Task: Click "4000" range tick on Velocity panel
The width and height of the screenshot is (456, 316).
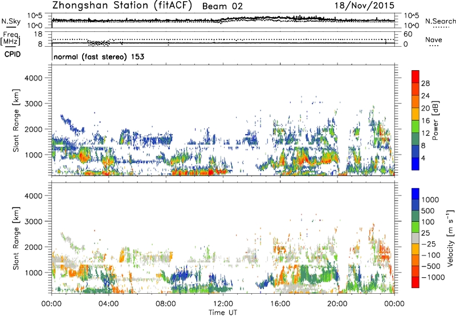Action: tap(34, 196)
